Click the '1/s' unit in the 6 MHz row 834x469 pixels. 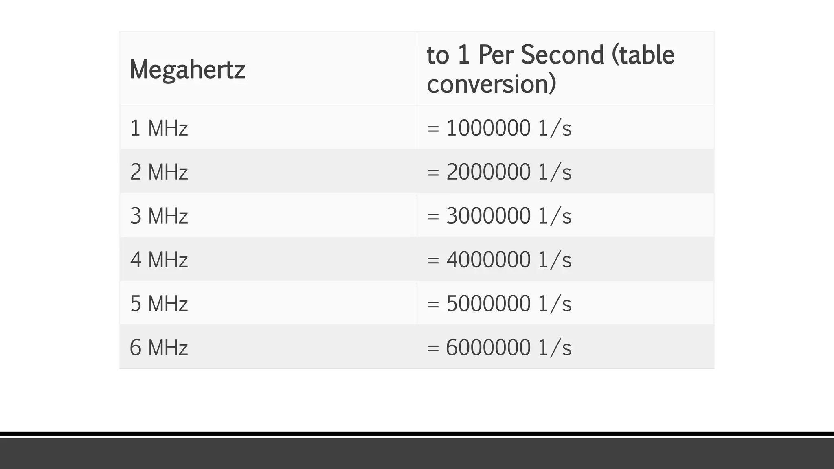pos(555,348)
